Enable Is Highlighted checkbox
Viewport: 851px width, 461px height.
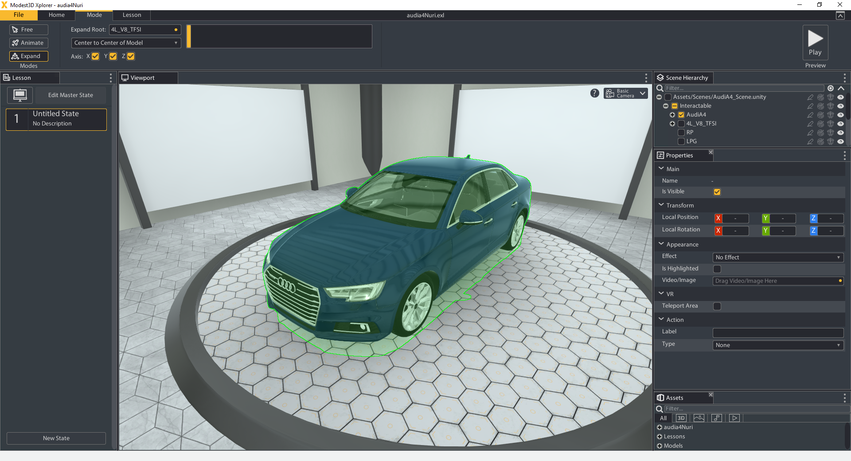click(717, 269)
